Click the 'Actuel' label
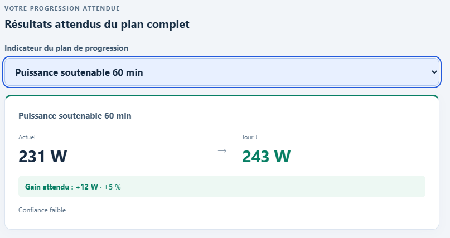The height and width of the screenshot is (238, 450). click(x=27, y=137)
